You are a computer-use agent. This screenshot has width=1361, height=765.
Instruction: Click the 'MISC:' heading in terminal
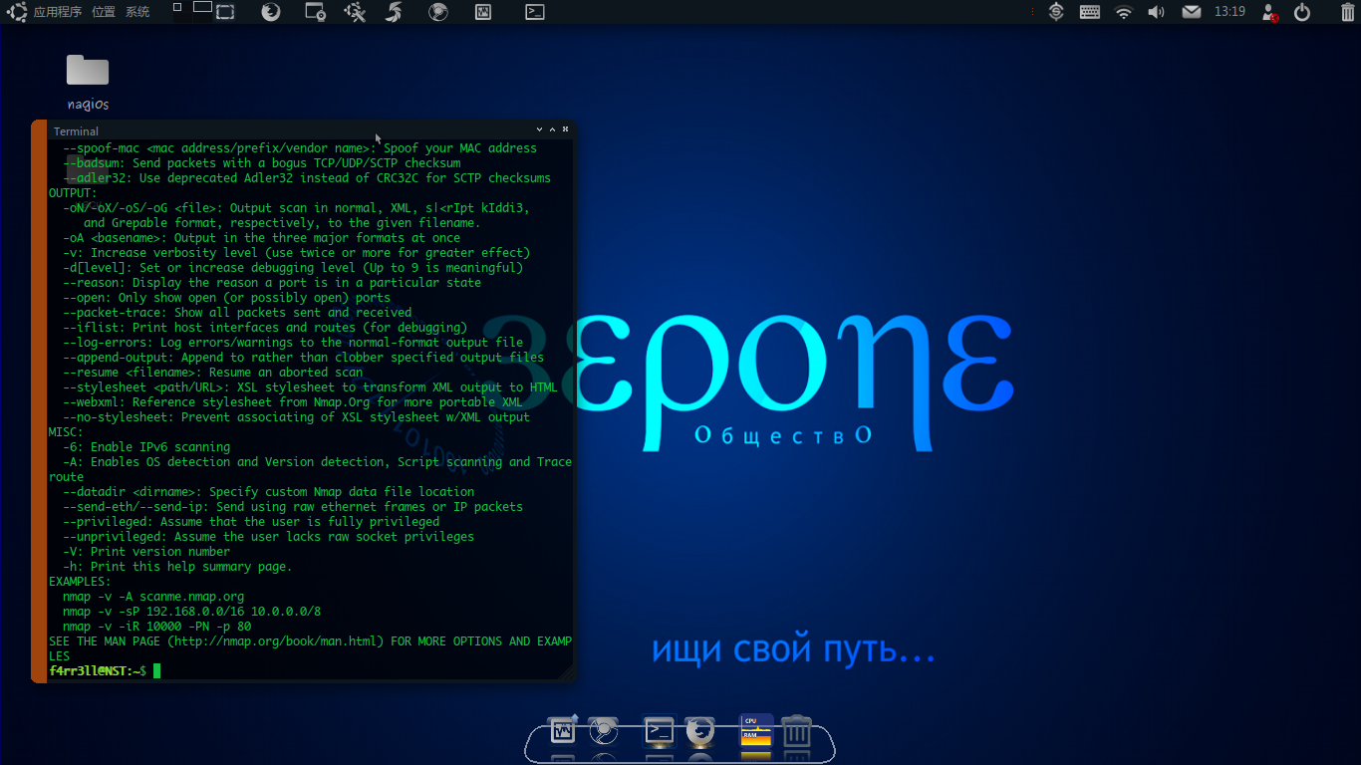click(x=66, y=432)
